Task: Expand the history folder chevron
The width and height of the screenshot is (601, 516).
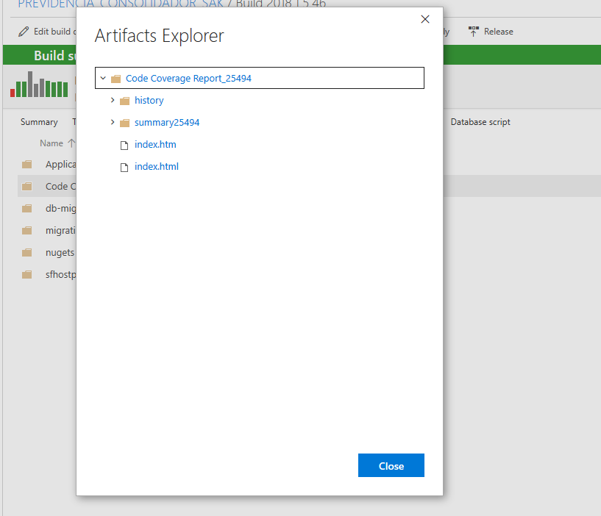Action: pos(113,100)
